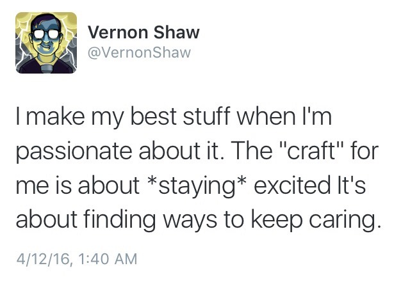Click the 4/12/16, 1:40 AM timestamp
Screen dimensions: 410x284
click(77, 259)
